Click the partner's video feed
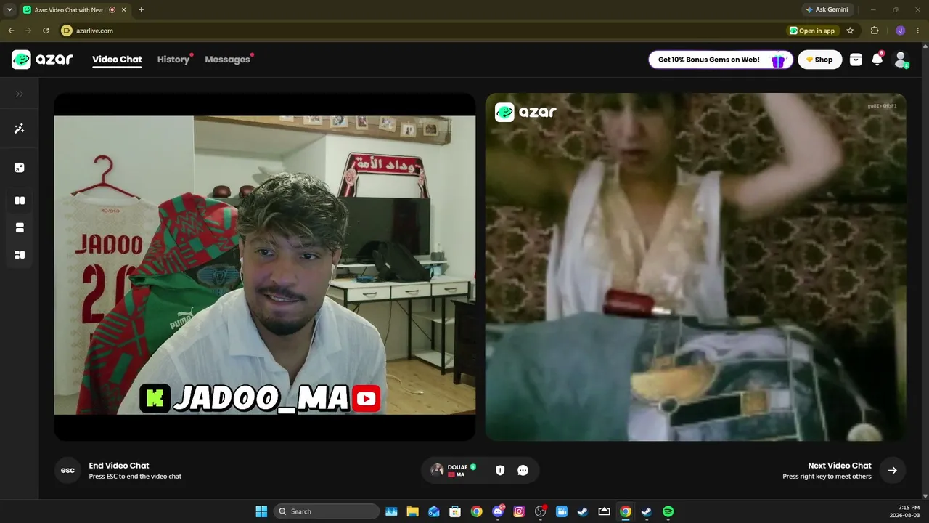This screenshot has width=929, height=523. coord(695,267)
